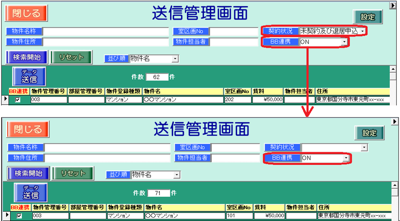The image size is (400, 221).
Task: Select the record row arrow beside room 202
Action: [x=5, y=99]
